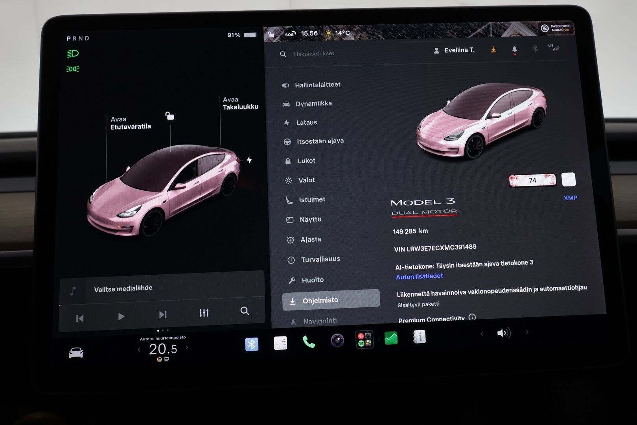Image resolution: width=637 pixels, height=425 pixels.
Task: Select the white color swatch
Action: pyautogui.click(x=569, y=179)
